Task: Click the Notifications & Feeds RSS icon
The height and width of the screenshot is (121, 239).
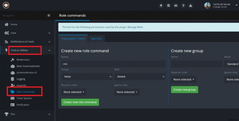Action: [6, 42]
